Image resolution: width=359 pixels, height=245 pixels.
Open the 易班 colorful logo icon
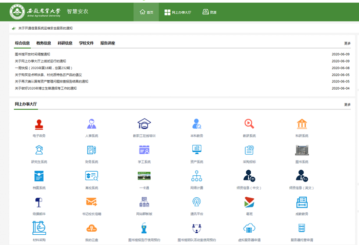tap(249, 202)
